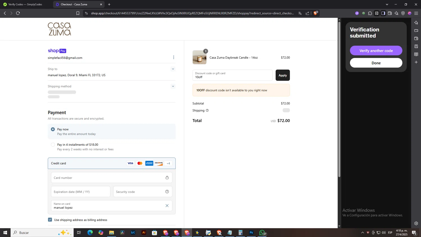Open Lightroom Classic from the taskbar
Image resolution: width=421 pixels, height=237 pixels.
coord(133,233)
